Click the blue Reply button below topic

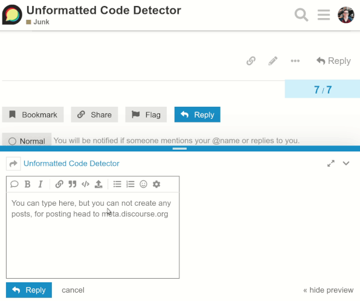coord(198,115)
